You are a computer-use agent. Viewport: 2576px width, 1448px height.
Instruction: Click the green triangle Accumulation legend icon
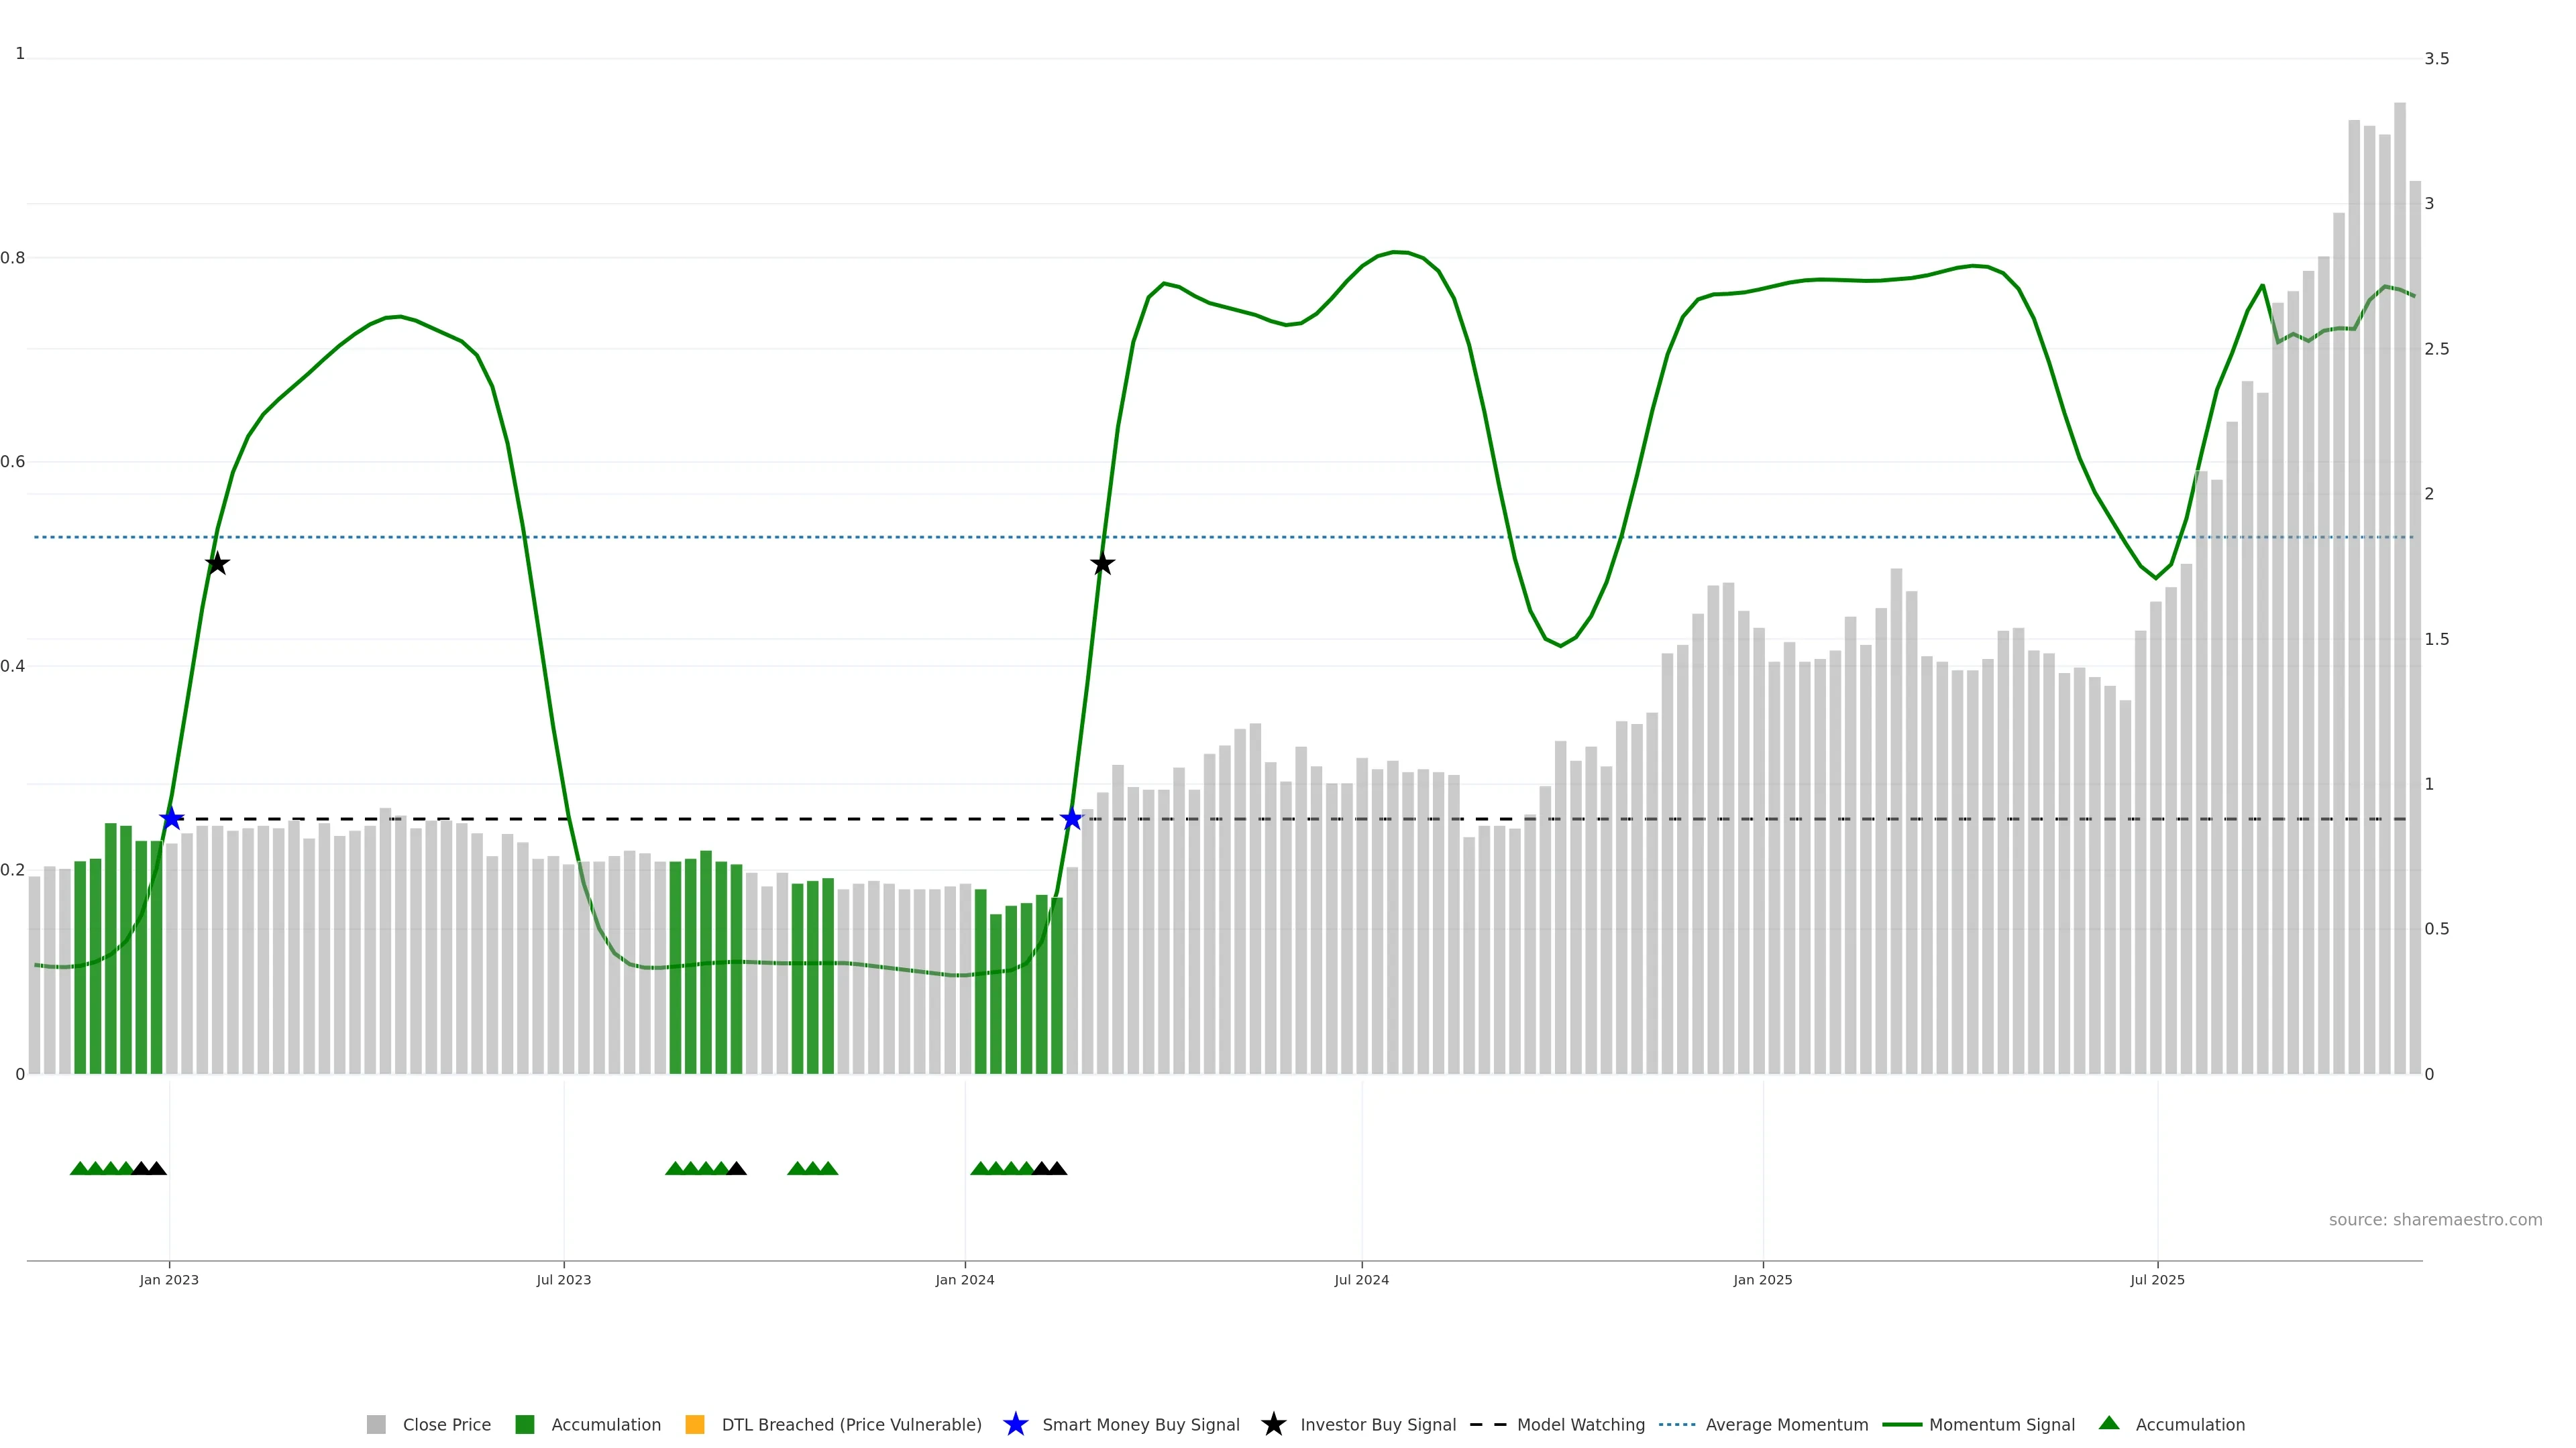(x=2109, y=1423)
